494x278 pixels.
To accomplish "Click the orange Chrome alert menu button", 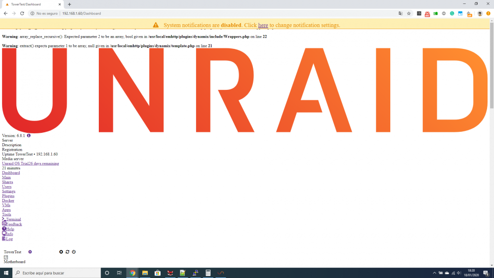I will (x=489, y=13).
